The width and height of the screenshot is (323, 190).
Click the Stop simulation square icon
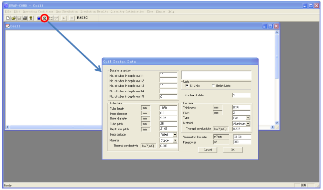tap(72, 18)
